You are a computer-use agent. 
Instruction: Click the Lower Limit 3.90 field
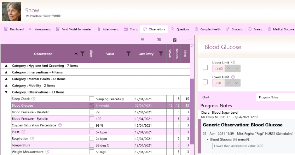[219, 83]
